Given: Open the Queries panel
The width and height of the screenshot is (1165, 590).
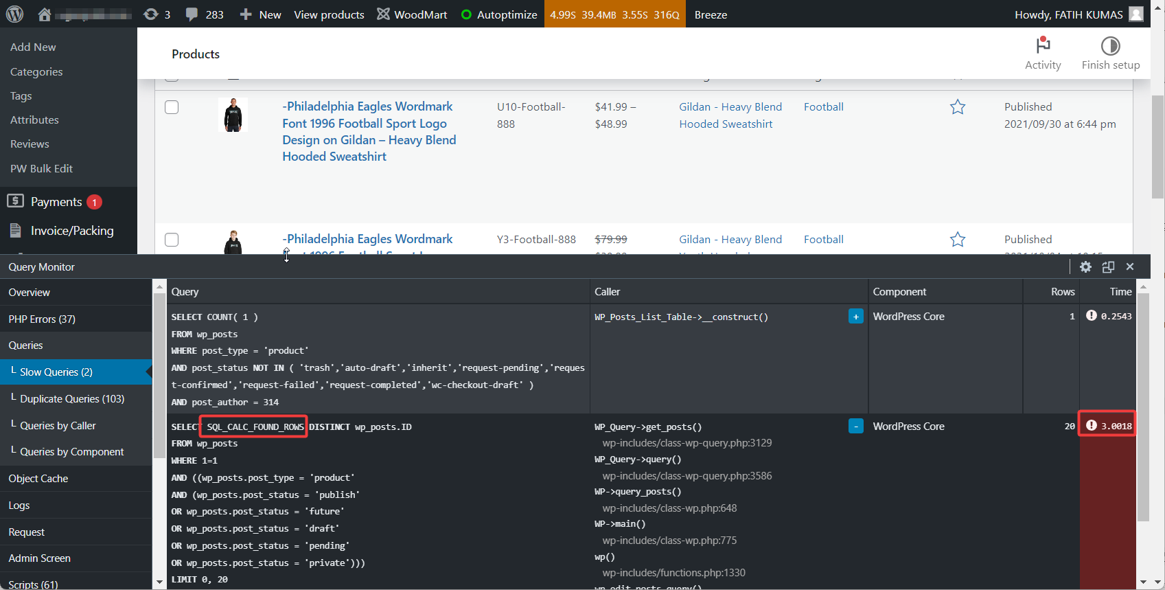Looking at the screenshot, I should pyautogui.click(x=76, y=345).
